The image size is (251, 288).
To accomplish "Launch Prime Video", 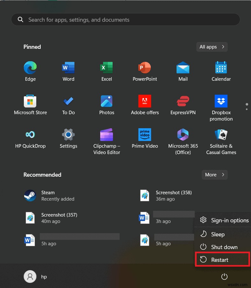I will click(x=145, y=138).
